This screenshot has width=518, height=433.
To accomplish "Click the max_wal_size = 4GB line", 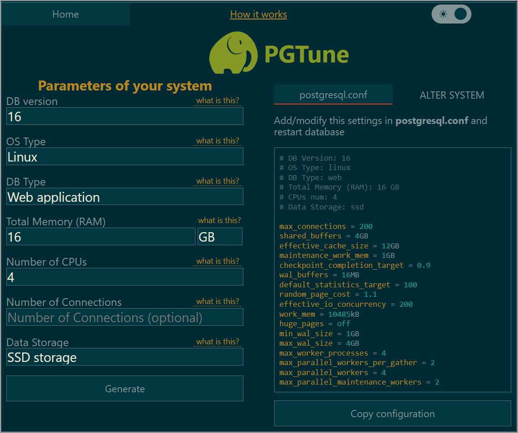I will pyautogui.click(x=319, y=343).
